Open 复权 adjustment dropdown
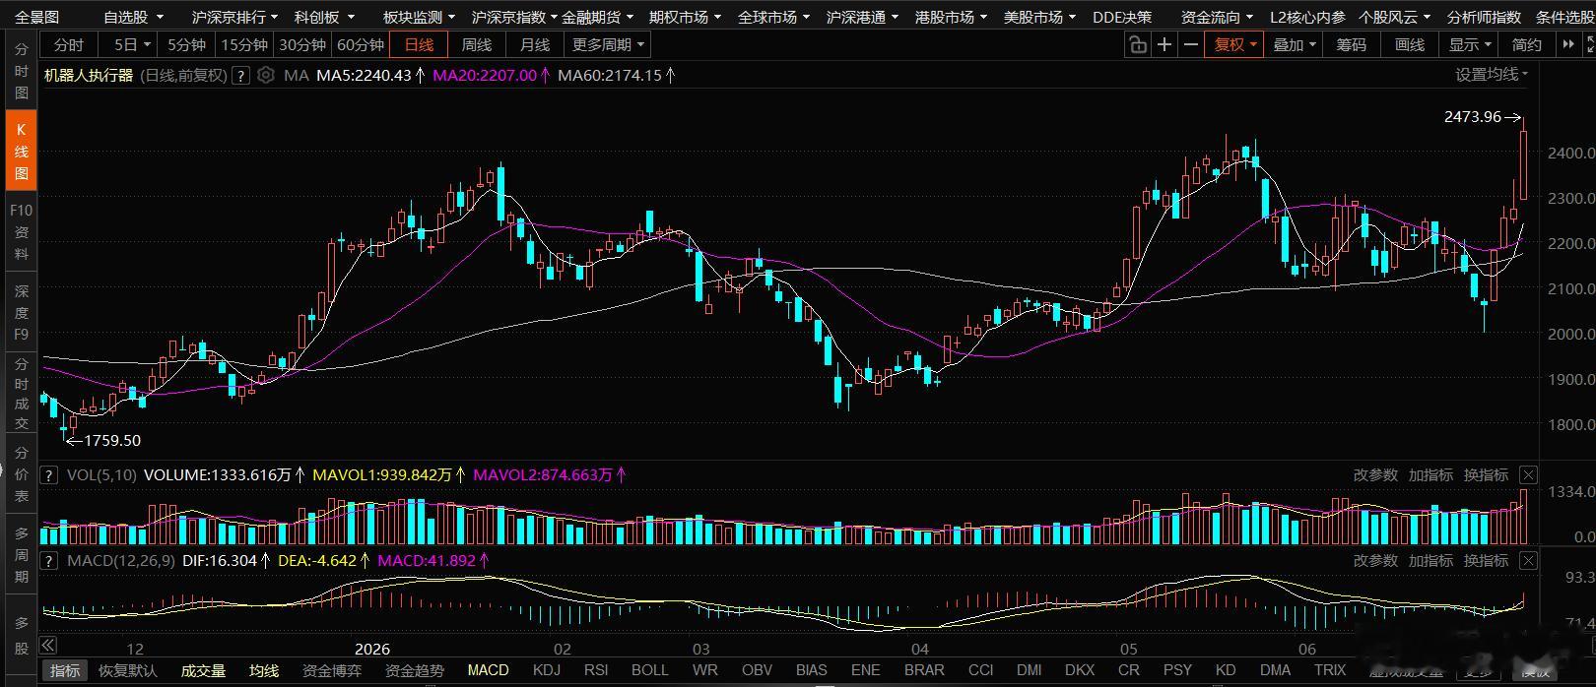Image resolution: width=1596 pixels, height=687 pixels. [x=1235, y=45]
